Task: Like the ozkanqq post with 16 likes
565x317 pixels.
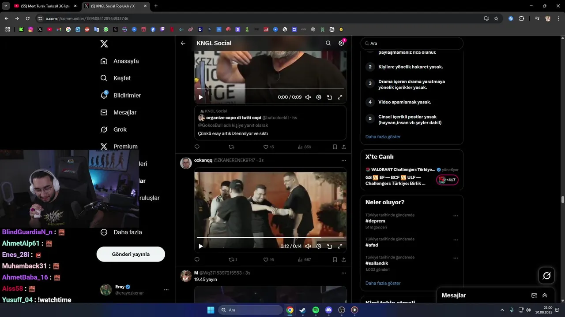Action: 269,260
